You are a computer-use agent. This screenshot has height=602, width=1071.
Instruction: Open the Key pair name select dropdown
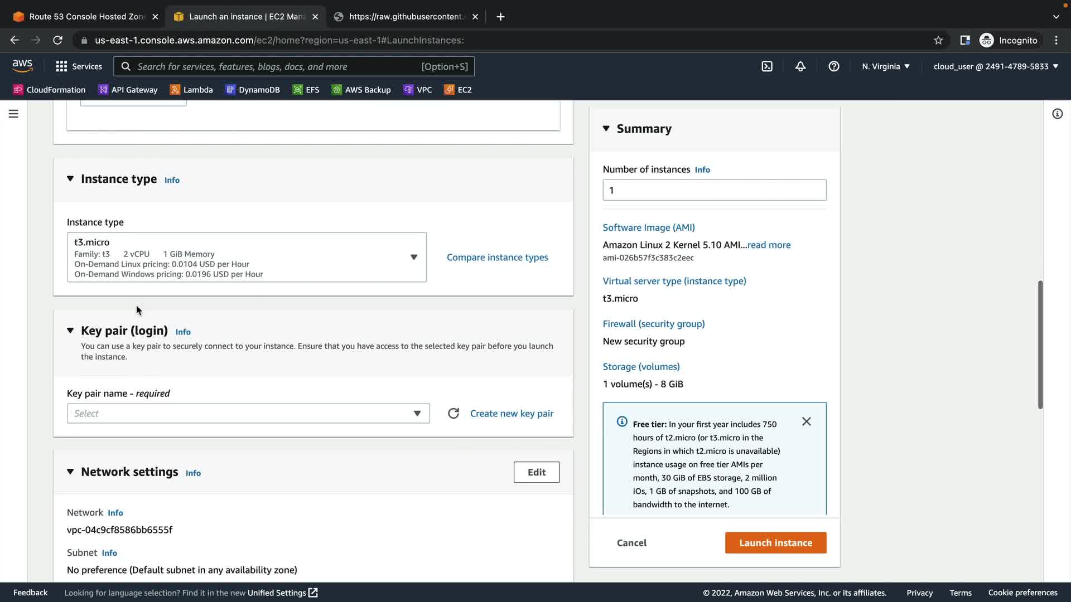pos(248,414)
